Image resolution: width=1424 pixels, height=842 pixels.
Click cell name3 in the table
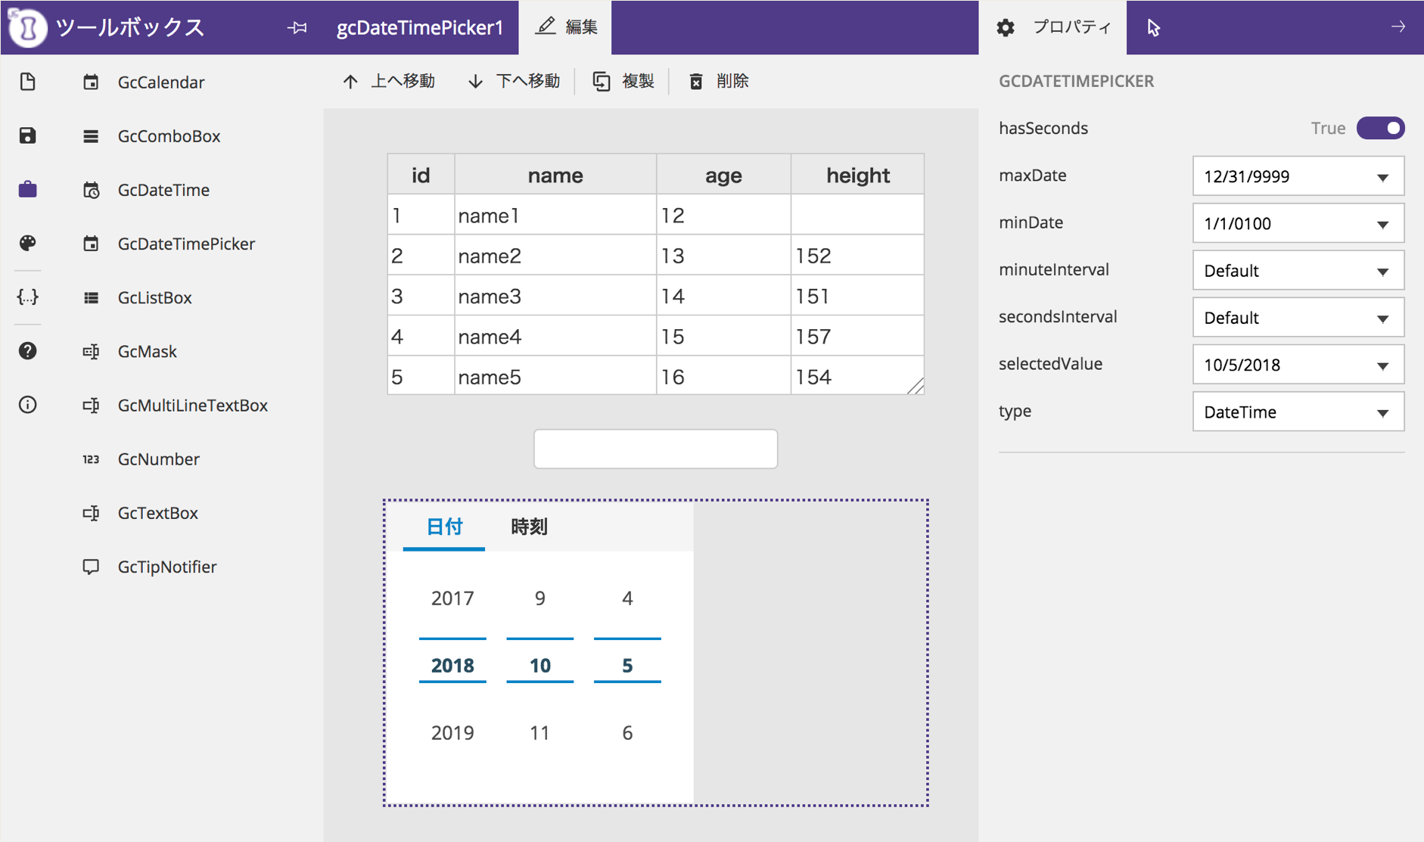(x=555, y=296)
